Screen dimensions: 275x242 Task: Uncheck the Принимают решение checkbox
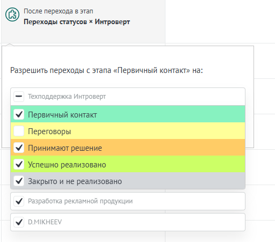coord(19,148)
